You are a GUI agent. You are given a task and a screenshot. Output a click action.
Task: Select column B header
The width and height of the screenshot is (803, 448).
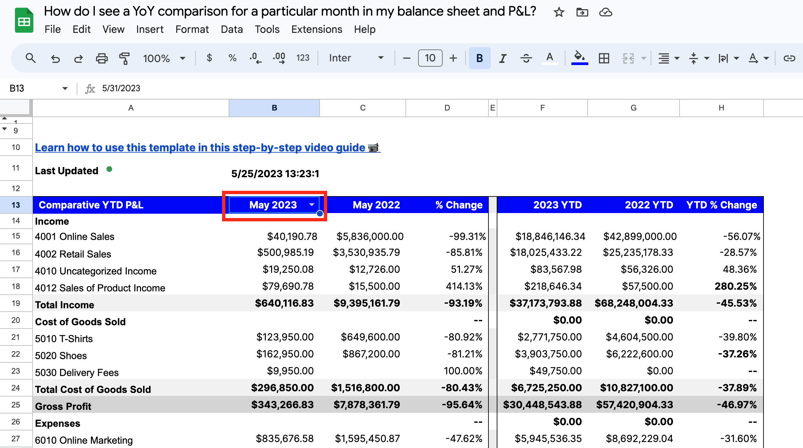[274, 108]
